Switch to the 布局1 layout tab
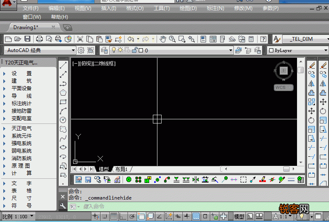Viewport: 329px width, 222px height. pyautogui.click(x=121, y=169)
